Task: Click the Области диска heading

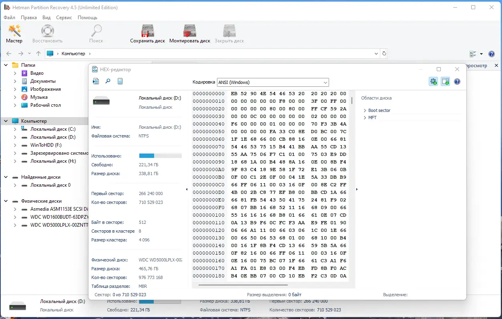Action: 376,98
